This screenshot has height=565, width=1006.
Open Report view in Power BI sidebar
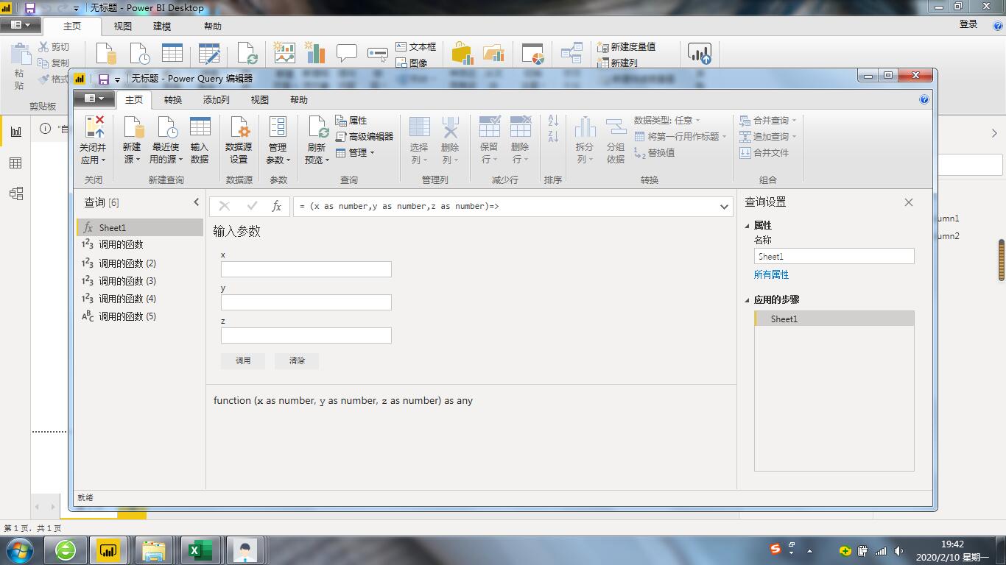tap(15, 132)
